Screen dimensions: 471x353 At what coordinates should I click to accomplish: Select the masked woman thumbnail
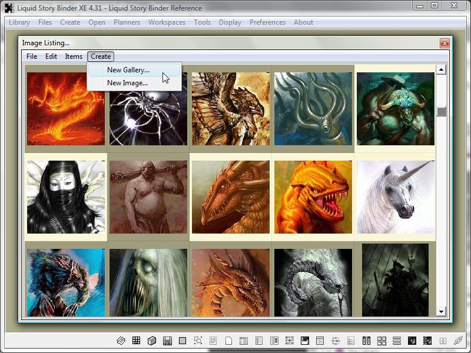66,197
